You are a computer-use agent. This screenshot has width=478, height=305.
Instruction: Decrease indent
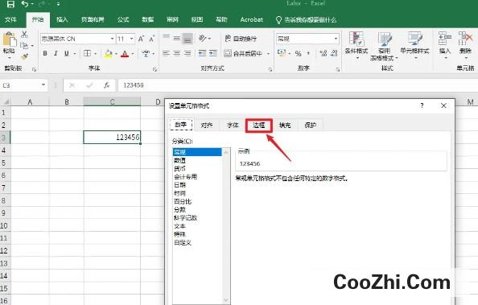(203, 53)
